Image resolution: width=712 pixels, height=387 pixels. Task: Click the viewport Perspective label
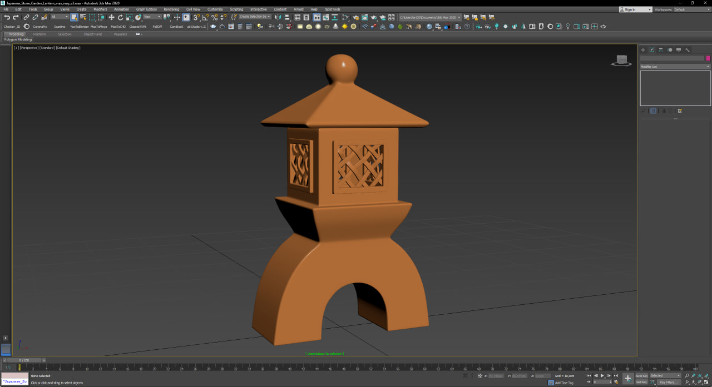[29, 48]
